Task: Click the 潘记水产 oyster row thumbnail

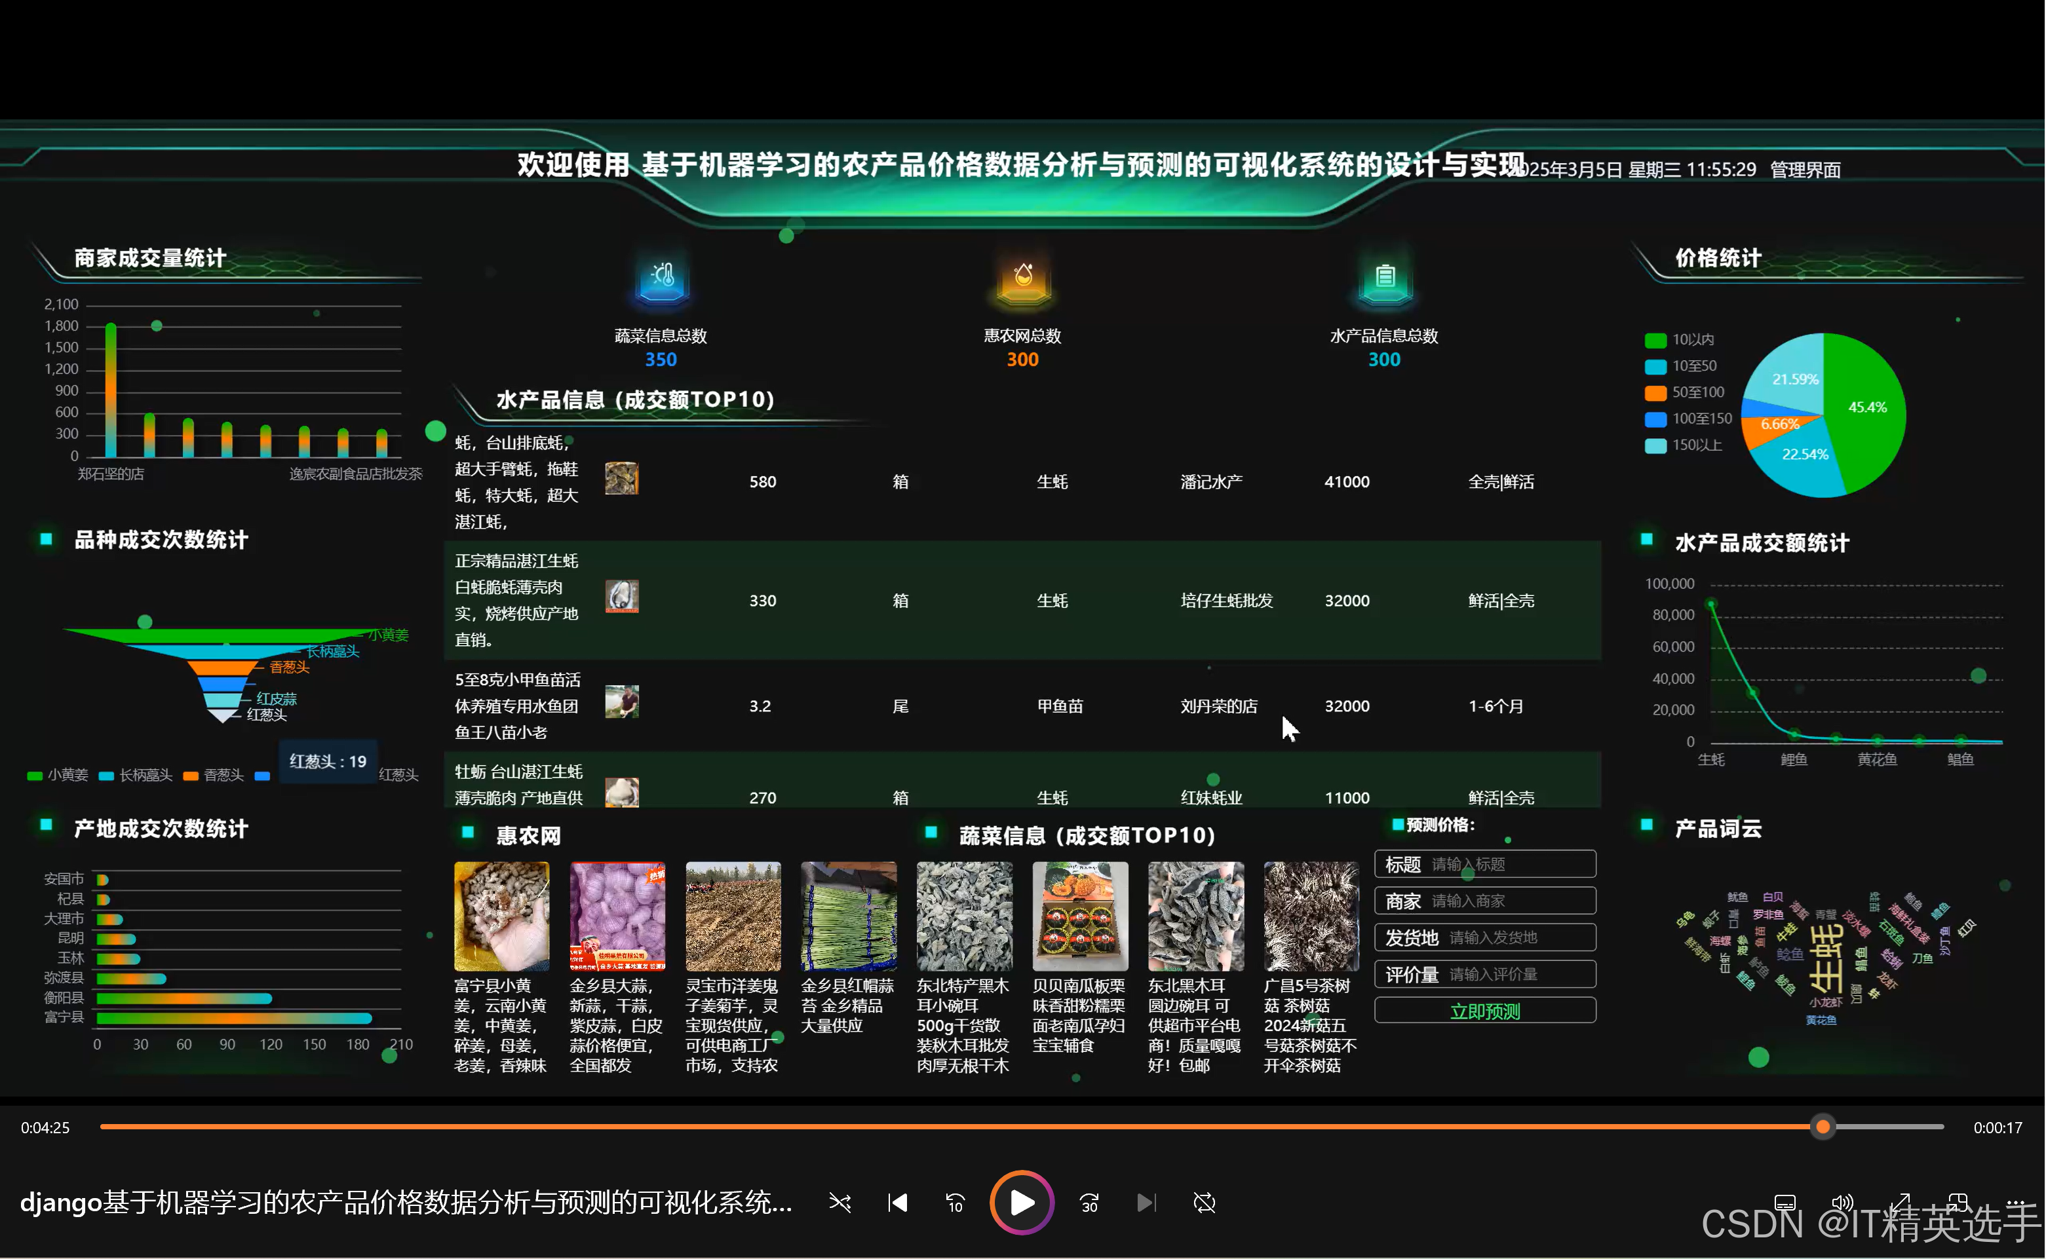Action: [x=621, y=479]
